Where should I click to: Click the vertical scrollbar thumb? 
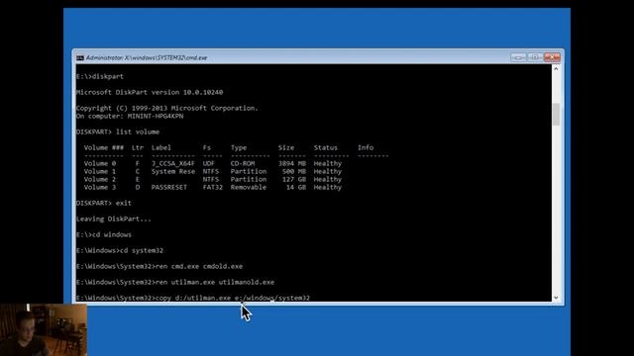click(556, 115)
